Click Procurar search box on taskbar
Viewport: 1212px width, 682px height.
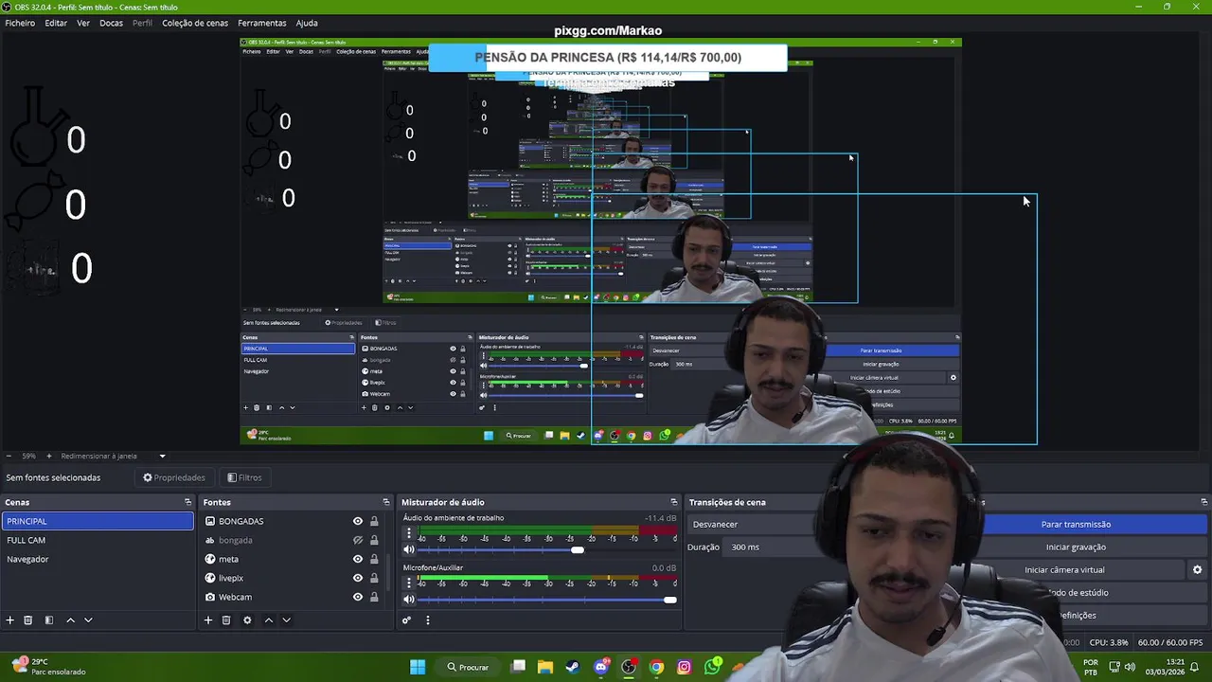coord(469,667)
